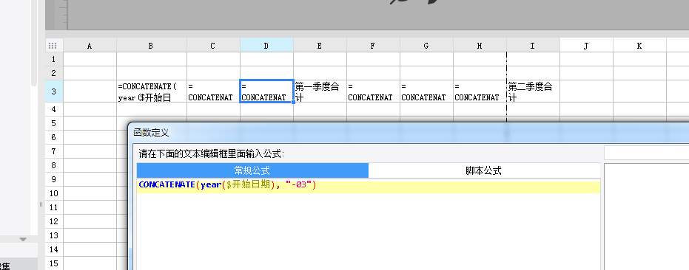Image resolution: width=689 pixels, height=270 pixels.
Task: Click column header D
Action: coord(266,46)
